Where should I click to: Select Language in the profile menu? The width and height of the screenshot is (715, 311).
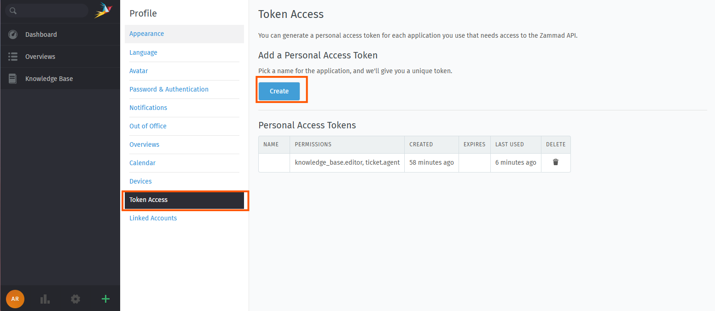pyautogui.click(x=143, y=52)
